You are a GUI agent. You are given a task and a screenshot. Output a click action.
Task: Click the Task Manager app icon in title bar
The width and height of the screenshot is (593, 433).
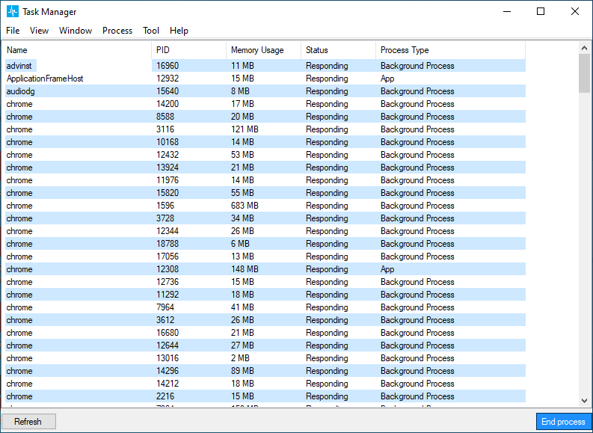pyautogui.click(x=13, y=12)
